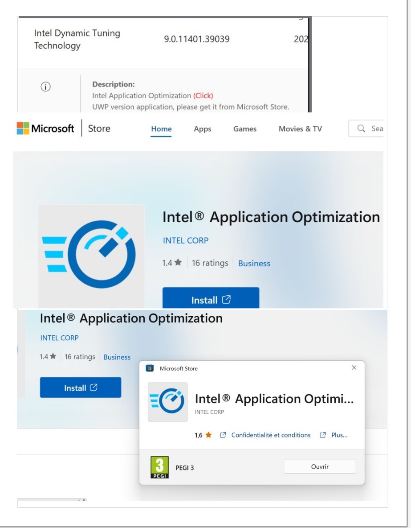The height and width of the screenshot is (528, 411).
Task: Click the Ouvrir button
Action: point(320,466)
